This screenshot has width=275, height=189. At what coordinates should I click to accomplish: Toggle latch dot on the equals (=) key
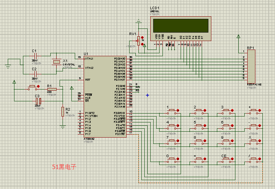[x=205, y=159]
